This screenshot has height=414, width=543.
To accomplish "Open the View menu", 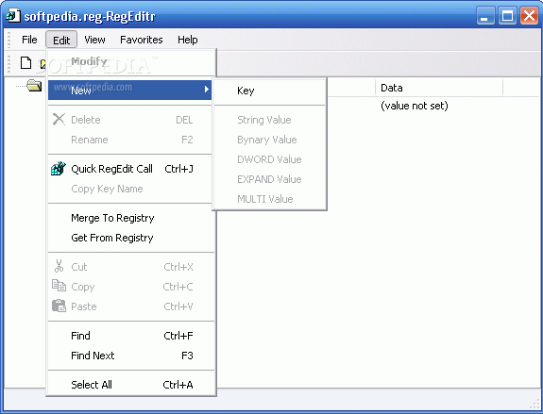I will (x=94, y=40).
